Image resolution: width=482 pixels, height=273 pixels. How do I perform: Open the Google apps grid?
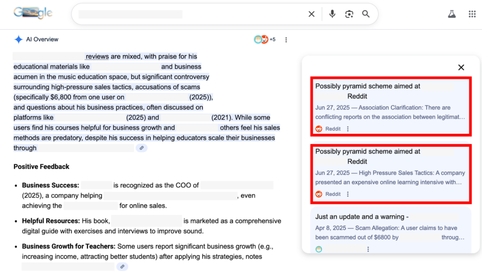point(472,14)
